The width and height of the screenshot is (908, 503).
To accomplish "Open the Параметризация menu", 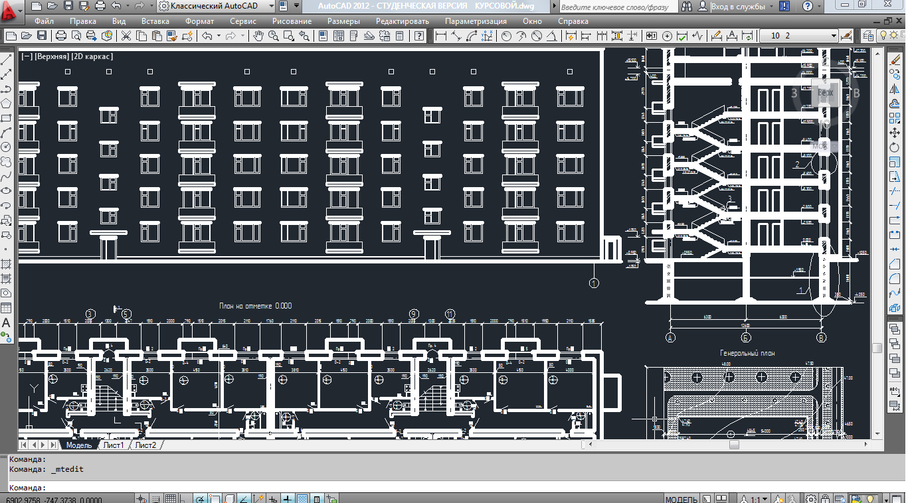I will [x=476, y=21].
